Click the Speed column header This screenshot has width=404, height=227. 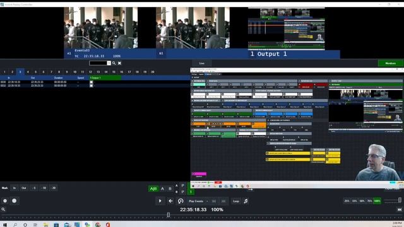tap(81, 78)
